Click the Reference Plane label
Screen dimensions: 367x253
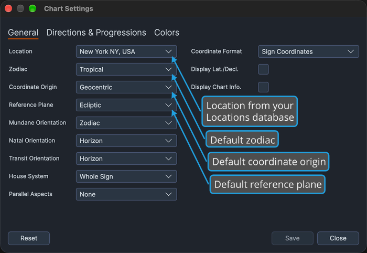pos(31,104)
